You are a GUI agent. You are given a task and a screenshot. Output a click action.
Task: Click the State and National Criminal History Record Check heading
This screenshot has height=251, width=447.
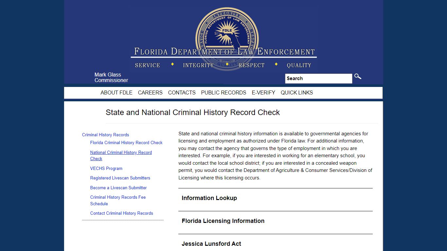(x=193, y=112)
